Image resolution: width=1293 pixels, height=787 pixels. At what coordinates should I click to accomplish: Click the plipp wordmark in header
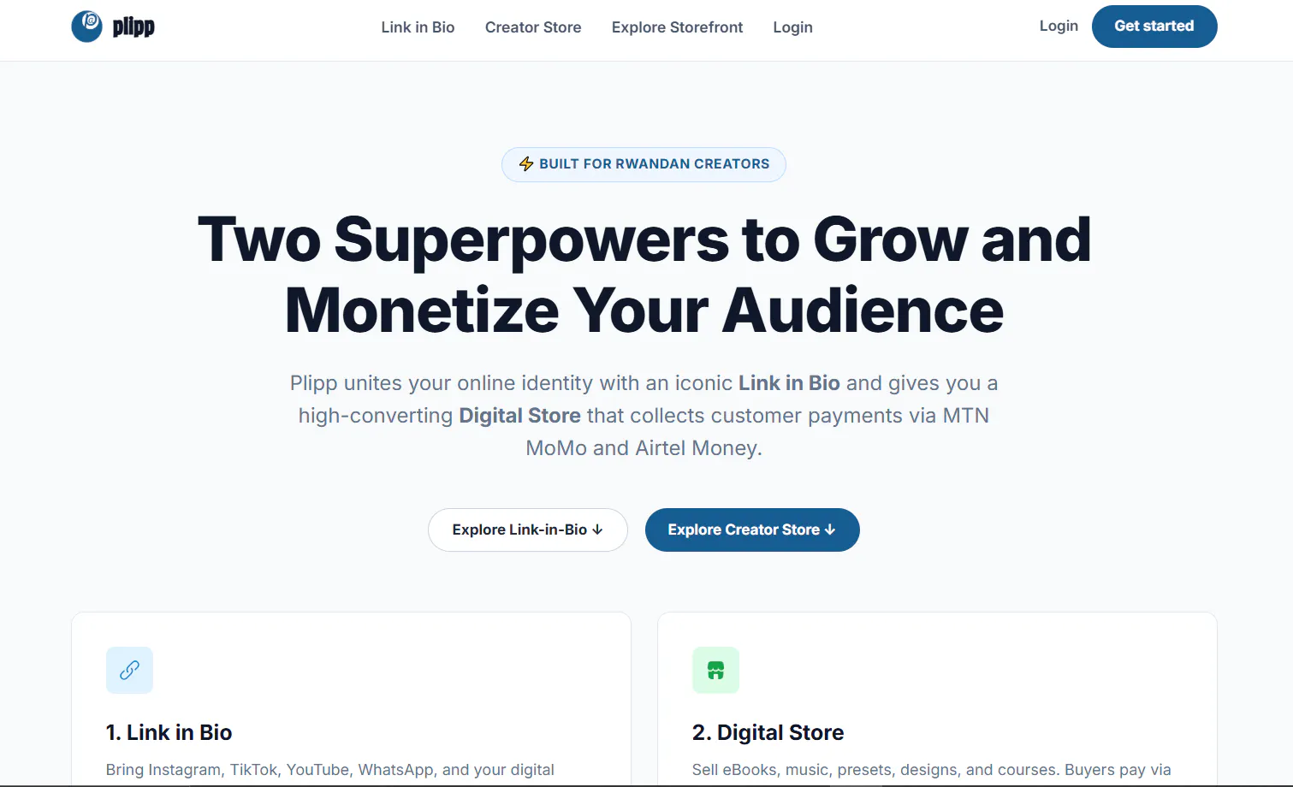[x=133, y=27]
